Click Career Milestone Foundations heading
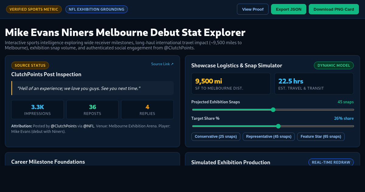365x192 pixels. coord(48,162)
